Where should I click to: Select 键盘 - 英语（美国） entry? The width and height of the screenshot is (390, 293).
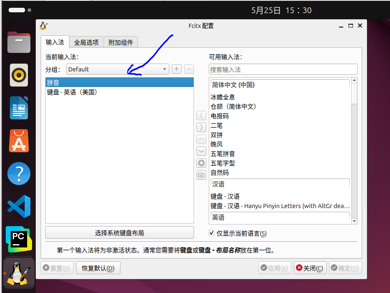pyautogui.click(x=120, y=92)
